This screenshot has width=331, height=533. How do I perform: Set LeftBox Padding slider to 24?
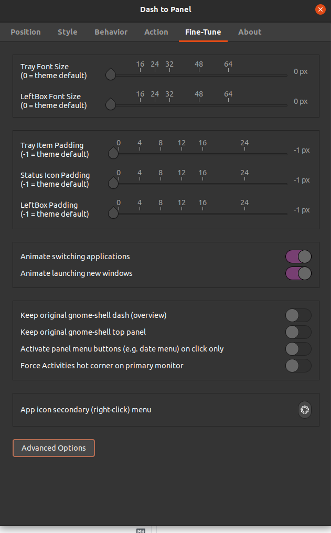click(244, 214)
